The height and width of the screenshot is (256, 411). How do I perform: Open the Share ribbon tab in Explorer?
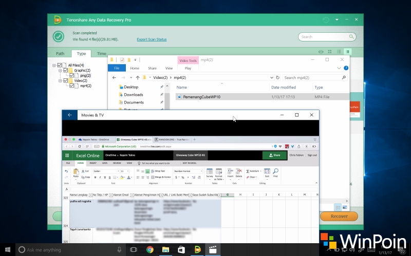click(152, 68)
